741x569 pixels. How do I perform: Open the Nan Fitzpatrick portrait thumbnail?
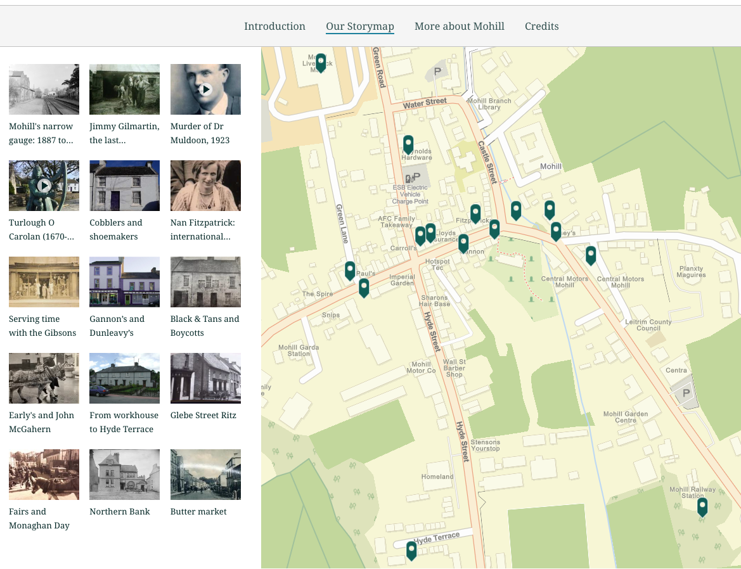coord(205,186)
